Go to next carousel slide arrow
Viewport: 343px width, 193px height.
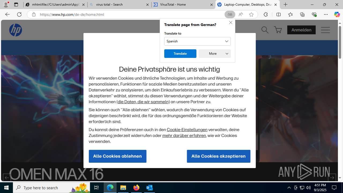(332, 177)
